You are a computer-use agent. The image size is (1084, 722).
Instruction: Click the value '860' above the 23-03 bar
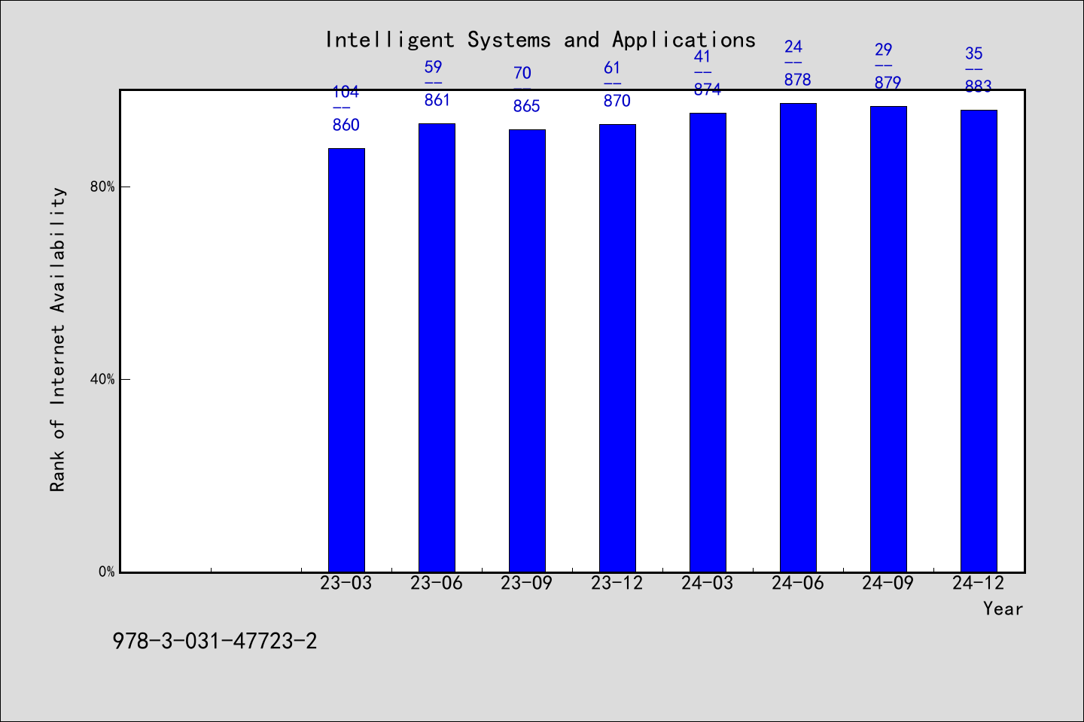[x=346, y=125]
